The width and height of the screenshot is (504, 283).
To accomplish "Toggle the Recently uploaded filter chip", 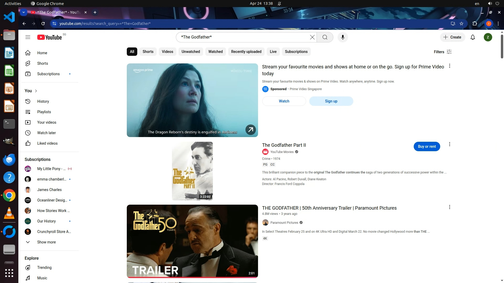I will [x=246, y=52].
